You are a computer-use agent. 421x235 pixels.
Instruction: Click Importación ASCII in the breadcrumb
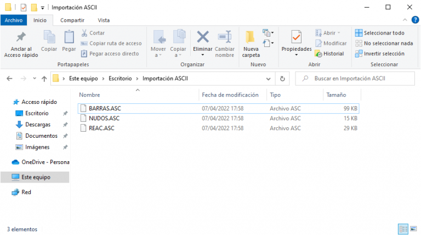pyautogui.click(x=165, y=78)
